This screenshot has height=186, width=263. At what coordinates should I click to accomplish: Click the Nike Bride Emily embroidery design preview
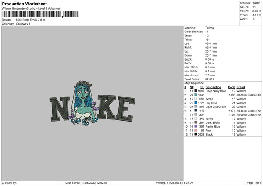click(x=92, y=104)
